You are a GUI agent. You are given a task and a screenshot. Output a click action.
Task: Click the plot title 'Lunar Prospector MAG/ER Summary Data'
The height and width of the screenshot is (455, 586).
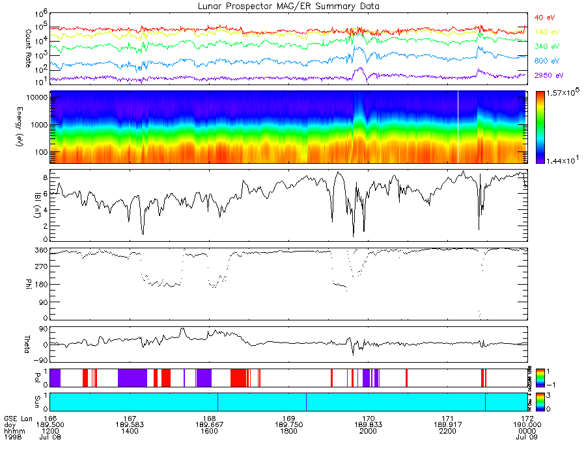point(288,6)
